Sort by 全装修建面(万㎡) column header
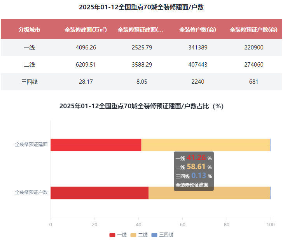 pos(86,30)
